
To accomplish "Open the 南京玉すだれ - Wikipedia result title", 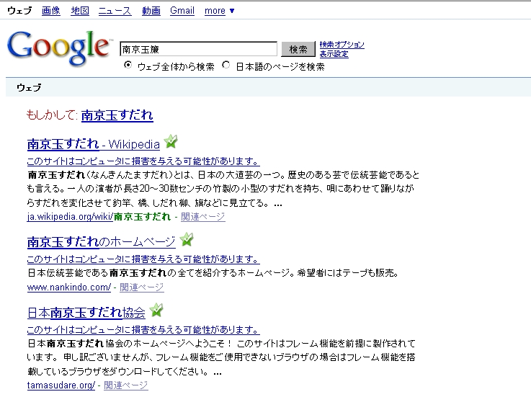I will click(94, 144).
